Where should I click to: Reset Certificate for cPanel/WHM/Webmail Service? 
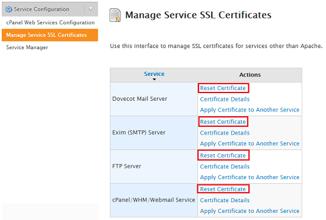(x=223, y=189)
